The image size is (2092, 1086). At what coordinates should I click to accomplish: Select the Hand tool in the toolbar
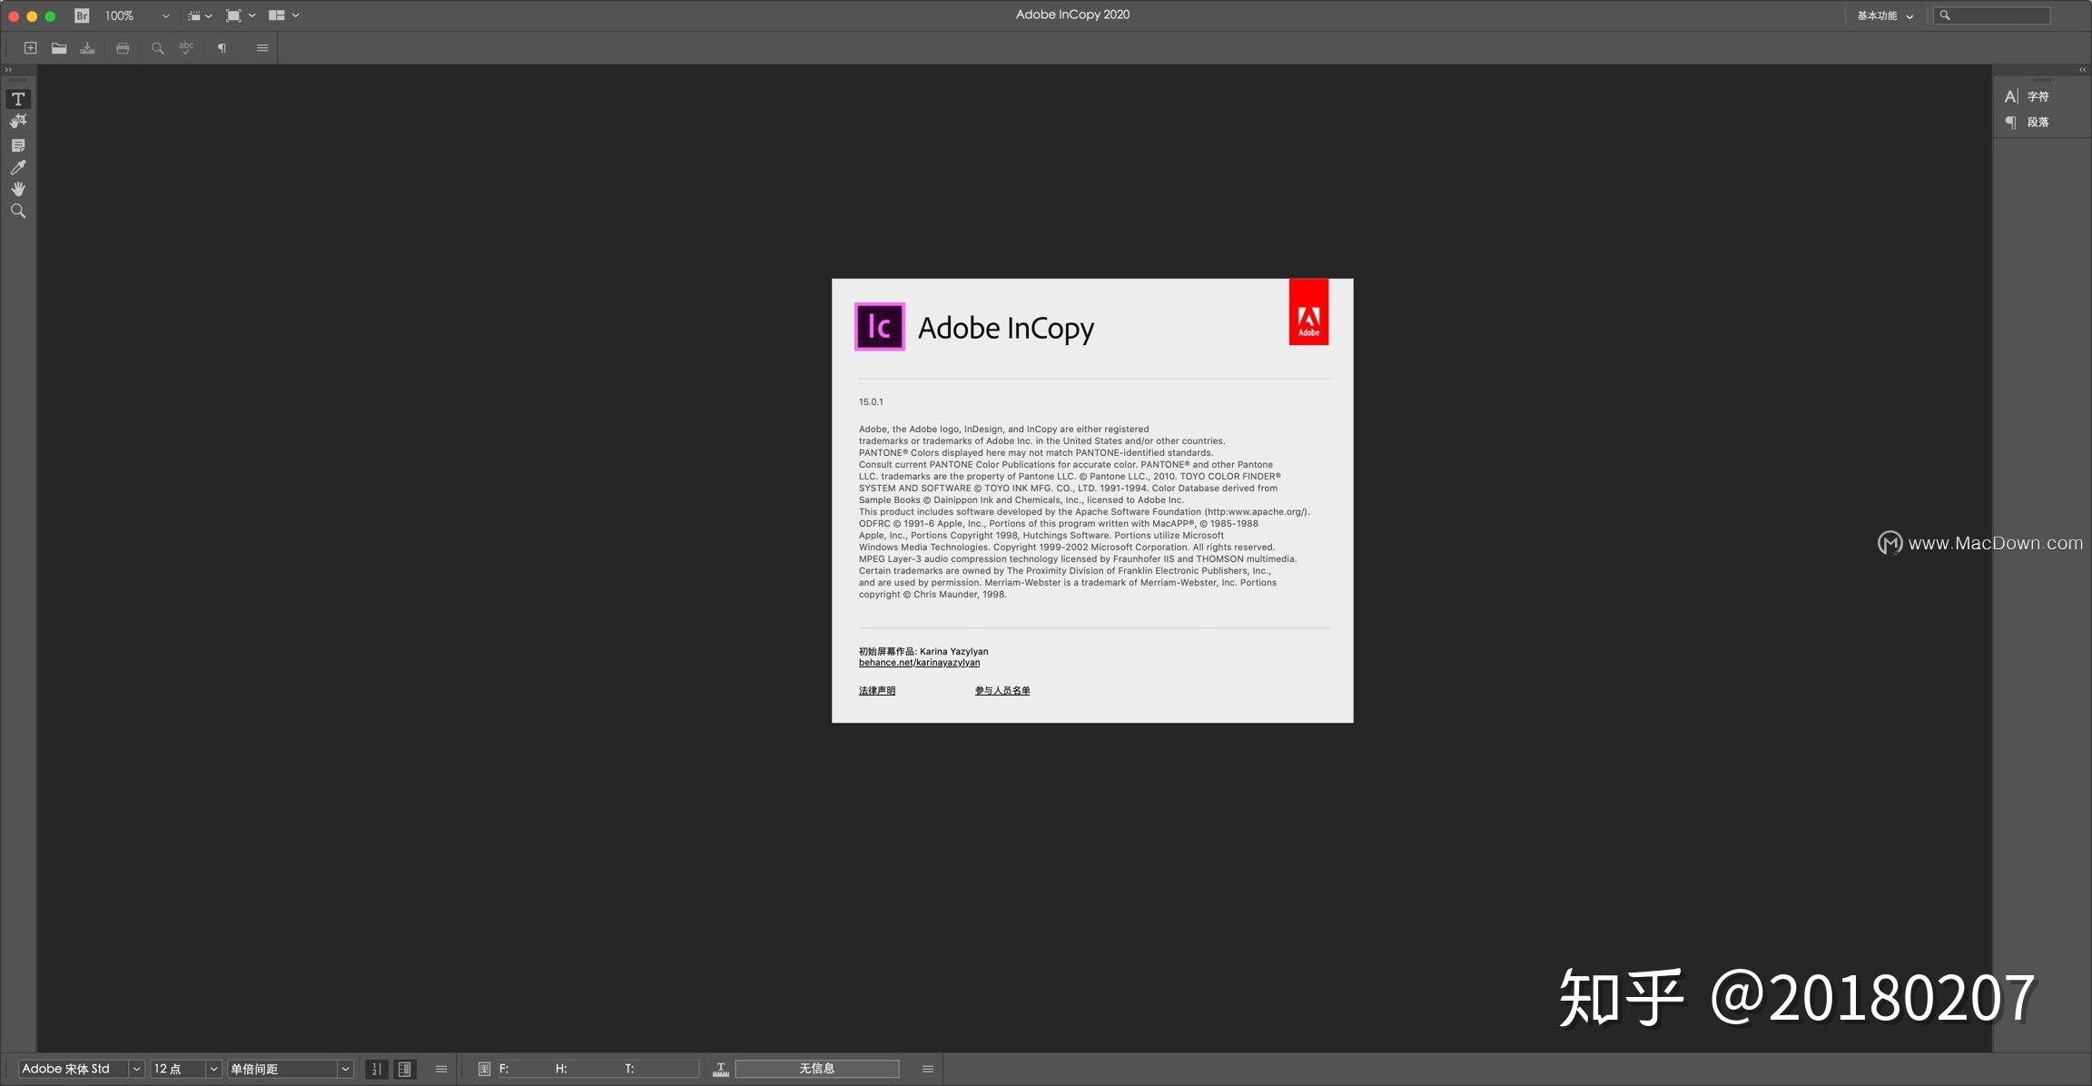click(18, 189)
